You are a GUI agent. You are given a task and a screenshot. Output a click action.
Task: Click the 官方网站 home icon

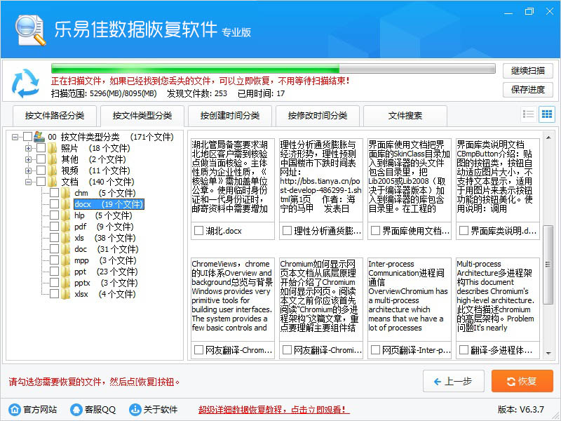pyautogui.click(x=14, y=409)
